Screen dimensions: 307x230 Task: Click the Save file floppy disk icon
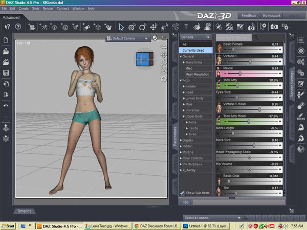pyautogui.click(x=6, y=73)
